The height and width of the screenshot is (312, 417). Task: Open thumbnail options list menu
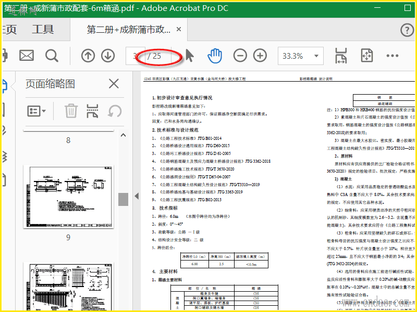click(36, 111)
